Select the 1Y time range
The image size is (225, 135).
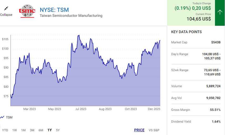pos(49,130)
